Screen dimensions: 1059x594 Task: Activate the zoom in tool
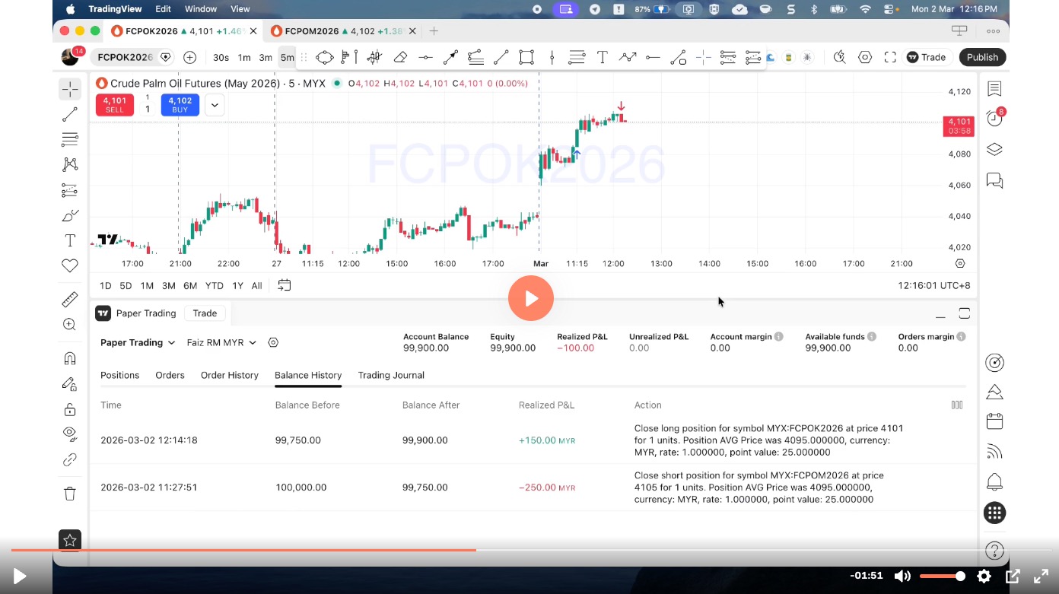(70, 325)
